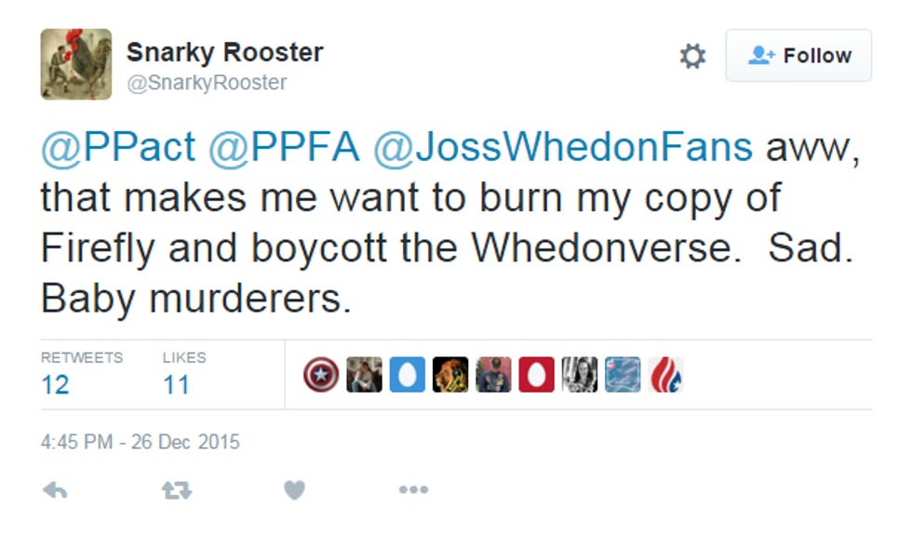This screenshot has width=912, height=546.
Task: Visit the @JossWhedonFans mention
Action: (x=563, y=147)
